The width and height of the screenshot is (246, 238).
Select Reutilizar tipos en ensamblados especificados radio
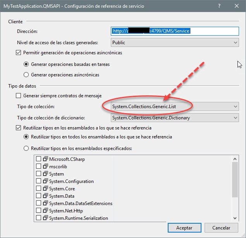(26, 148)
